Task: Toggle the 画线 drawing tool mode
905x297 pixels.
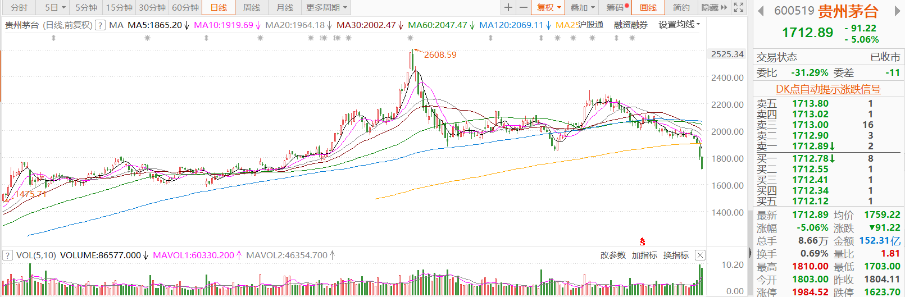Action: coord(648,7)
